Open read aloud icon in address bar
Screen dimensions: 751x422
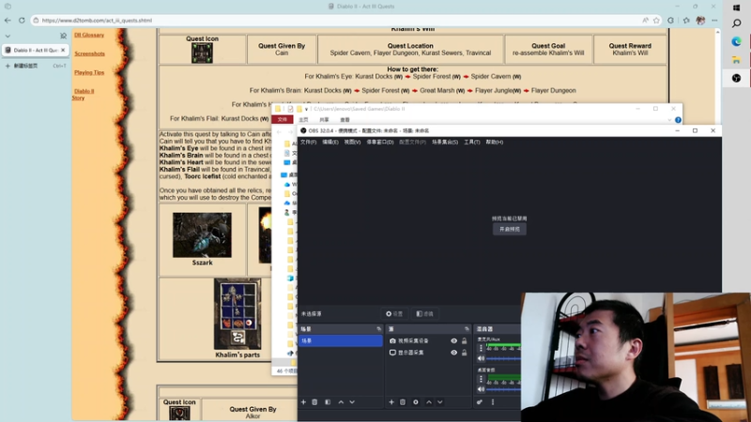(x=645, y=20)
